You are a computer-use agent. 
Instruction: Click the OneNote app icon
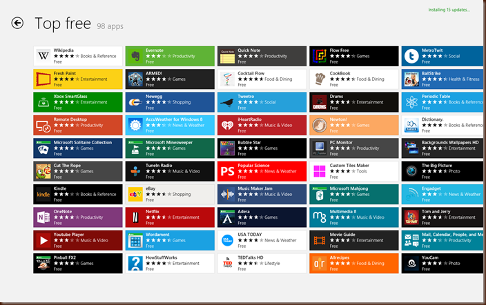click(43, 217)
